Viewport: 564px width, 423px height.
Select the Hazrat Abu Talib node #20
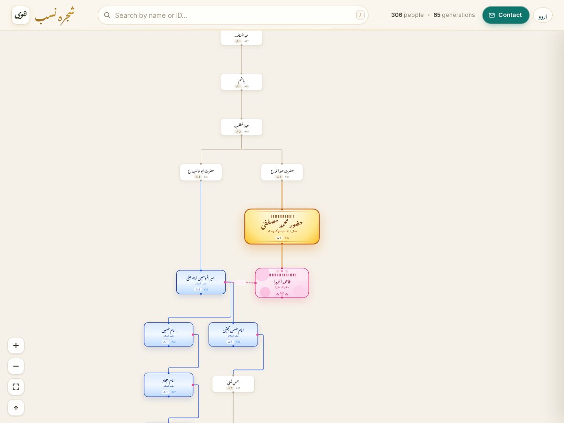pos(201,172)
